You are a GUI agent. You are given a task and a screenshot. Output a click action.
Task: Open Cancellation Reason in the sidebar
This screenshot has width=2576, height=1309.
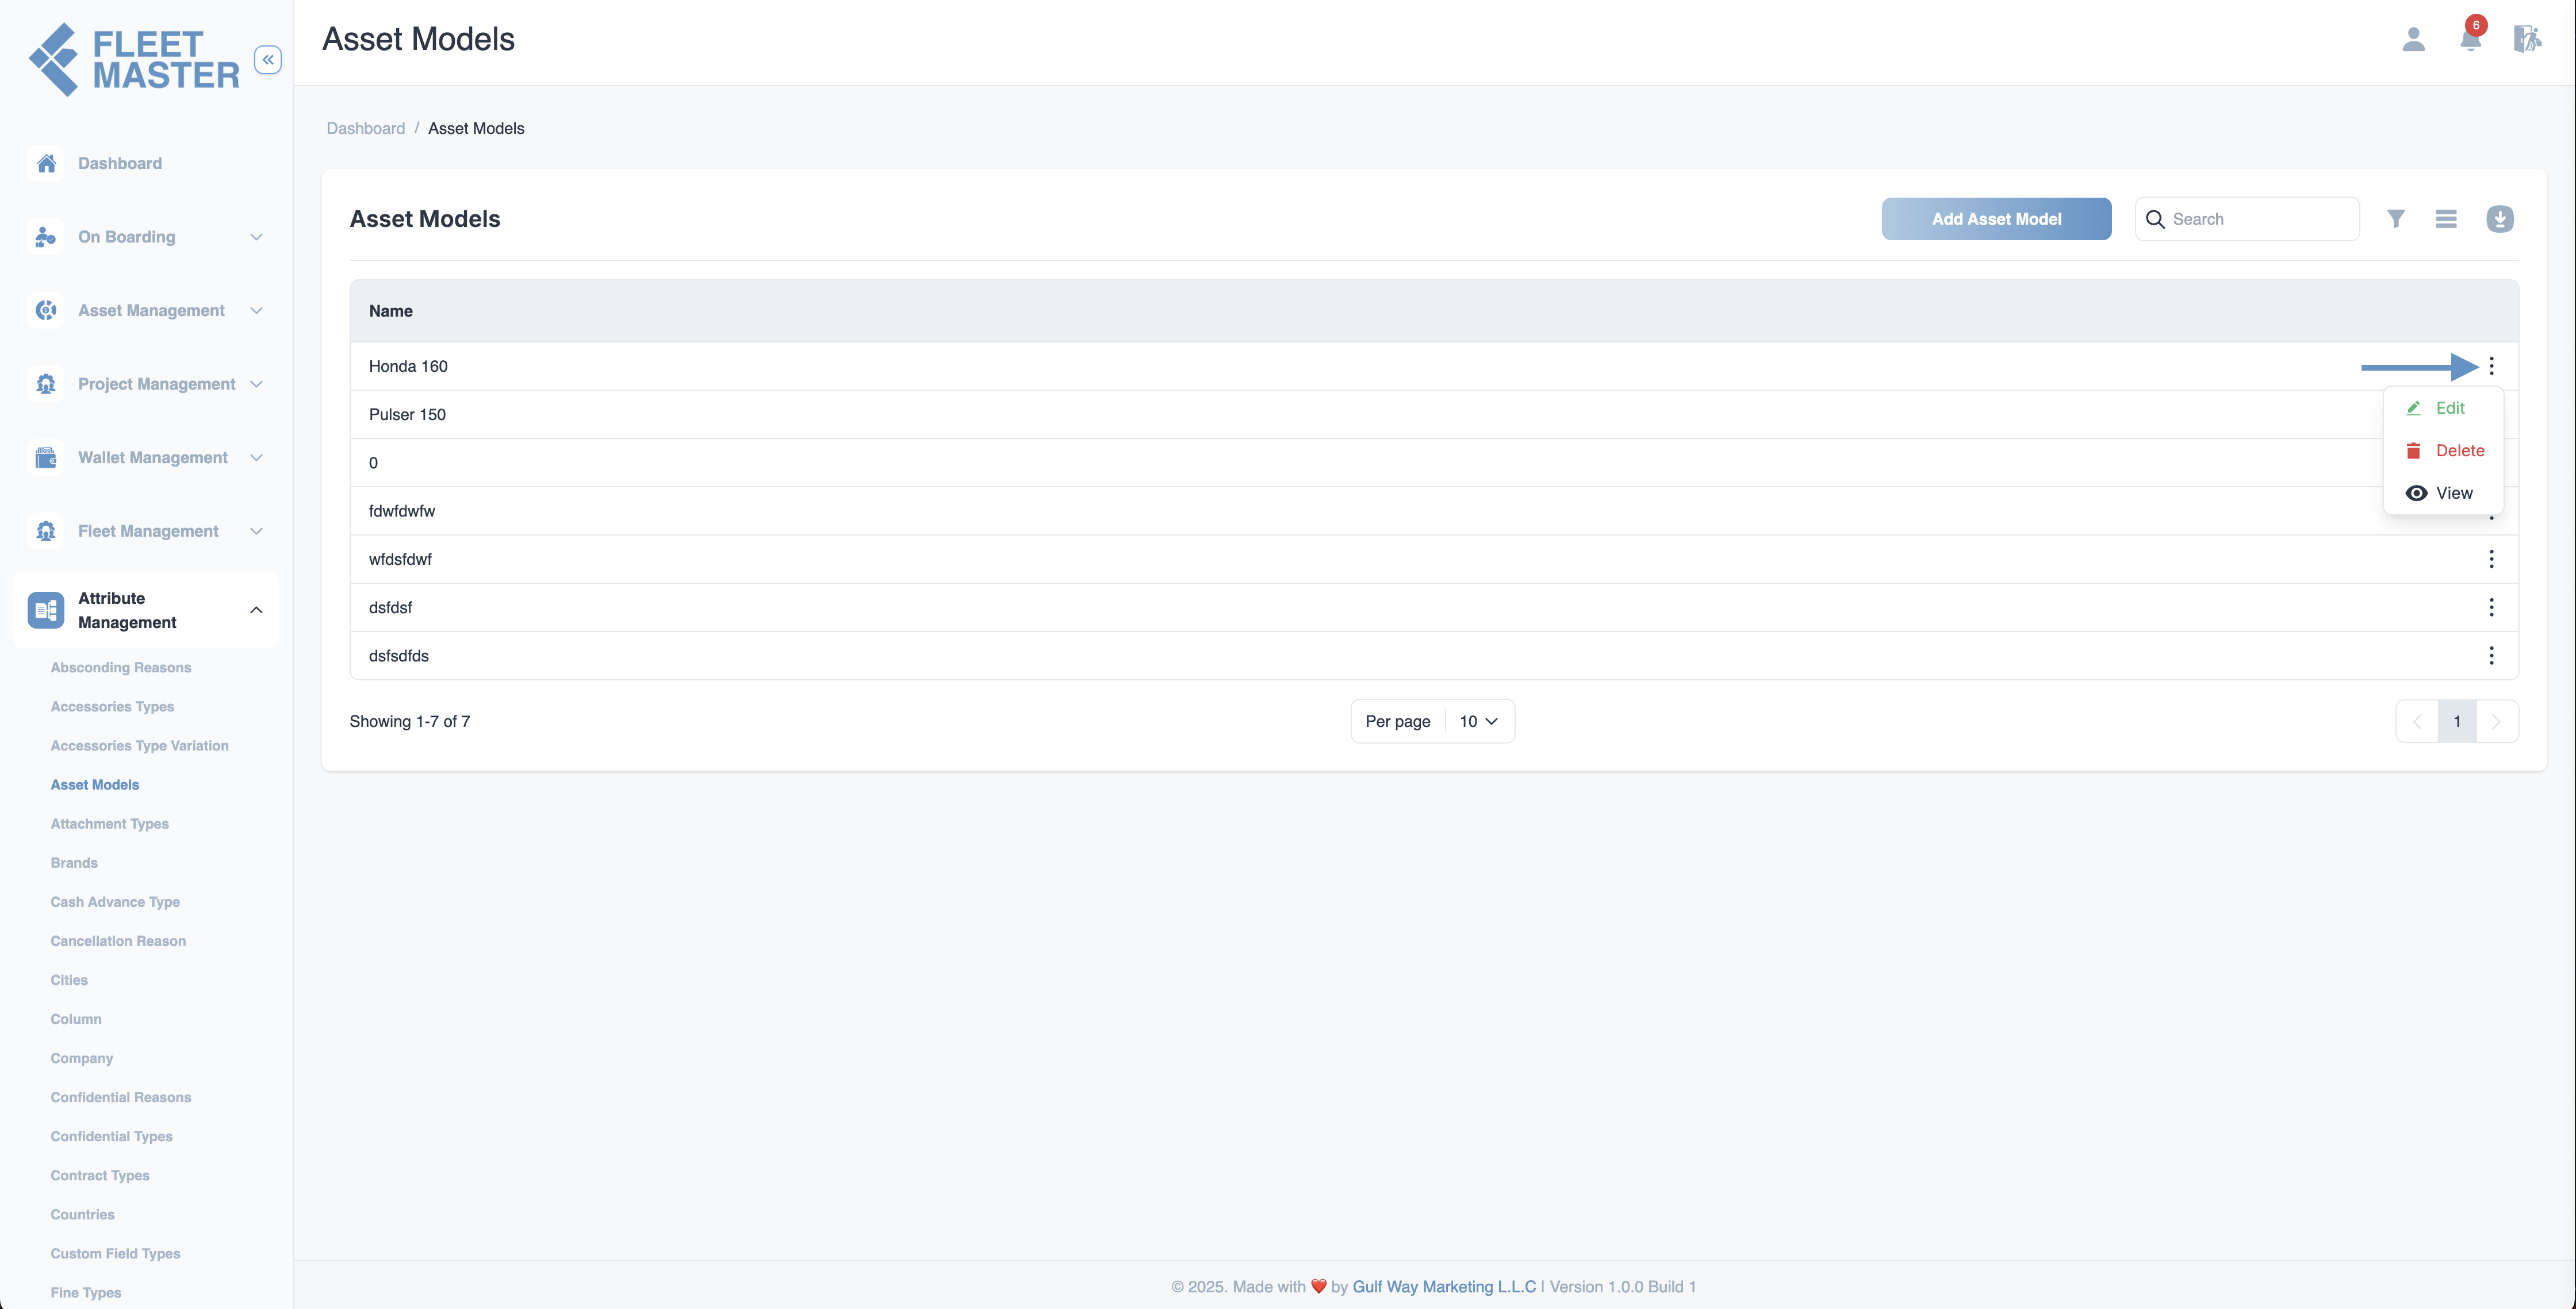click(x=118, y=940)
